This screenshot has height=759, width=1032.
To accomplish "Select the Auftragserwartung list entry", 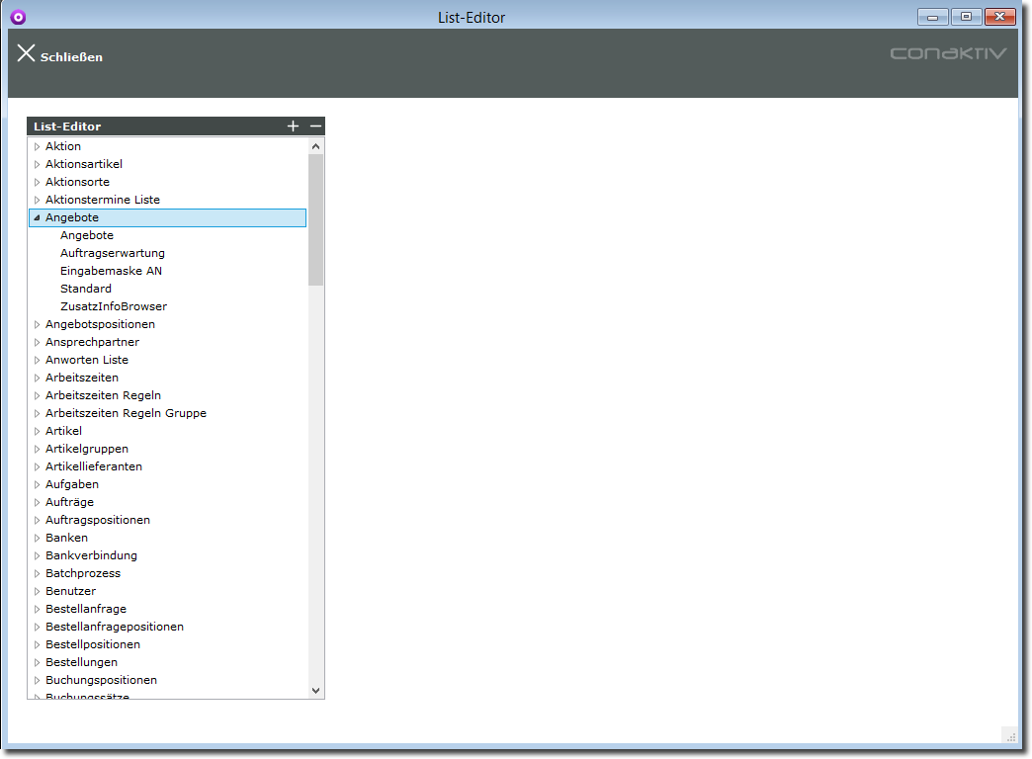I will [x=112, y=253].
